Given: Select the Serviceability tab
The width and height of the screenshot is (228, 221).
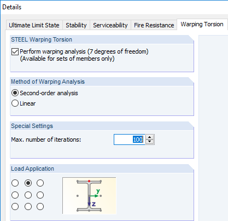Looking at the screenshot, I should 110,25.
